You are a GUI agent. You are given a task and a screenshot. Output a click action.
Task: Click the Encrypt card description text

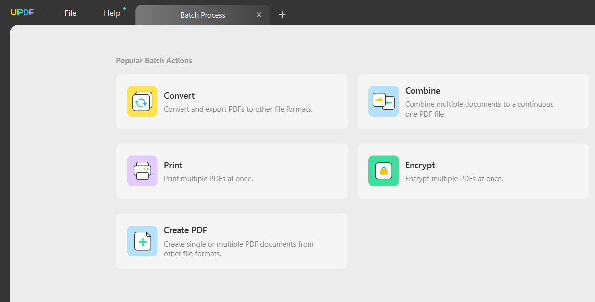pyautogui.click(x=453, y=179)
